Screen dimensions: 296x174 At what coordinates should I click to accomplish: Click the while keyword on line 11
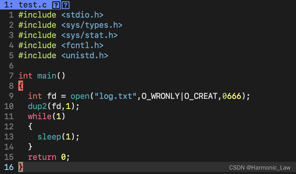[x=40, y=116]
